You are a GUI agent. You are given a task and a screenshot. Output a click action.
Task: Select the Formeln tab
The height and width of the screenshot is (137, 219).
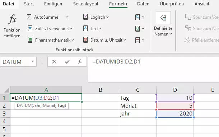pos(118,4)
